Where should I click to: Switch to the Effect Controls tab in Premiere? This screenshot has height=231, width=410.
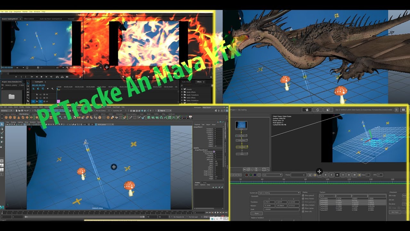(29, 19)
